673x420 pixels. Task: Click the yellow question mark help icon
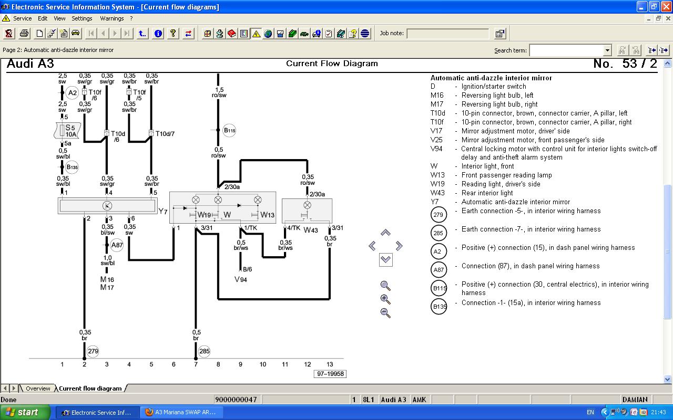click(x=173, y=34)
